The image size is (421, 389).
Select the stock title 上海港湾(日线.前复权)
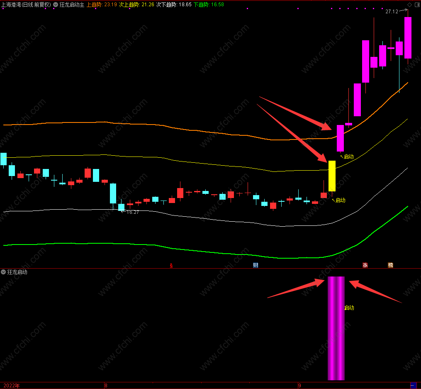pos(26,5)
